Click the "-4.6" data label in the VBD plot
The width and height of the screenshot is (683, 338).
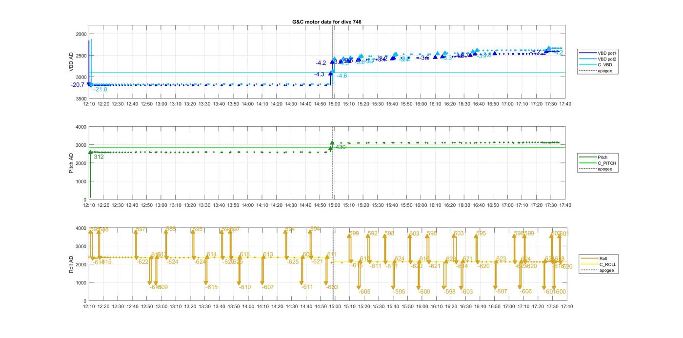342,76
